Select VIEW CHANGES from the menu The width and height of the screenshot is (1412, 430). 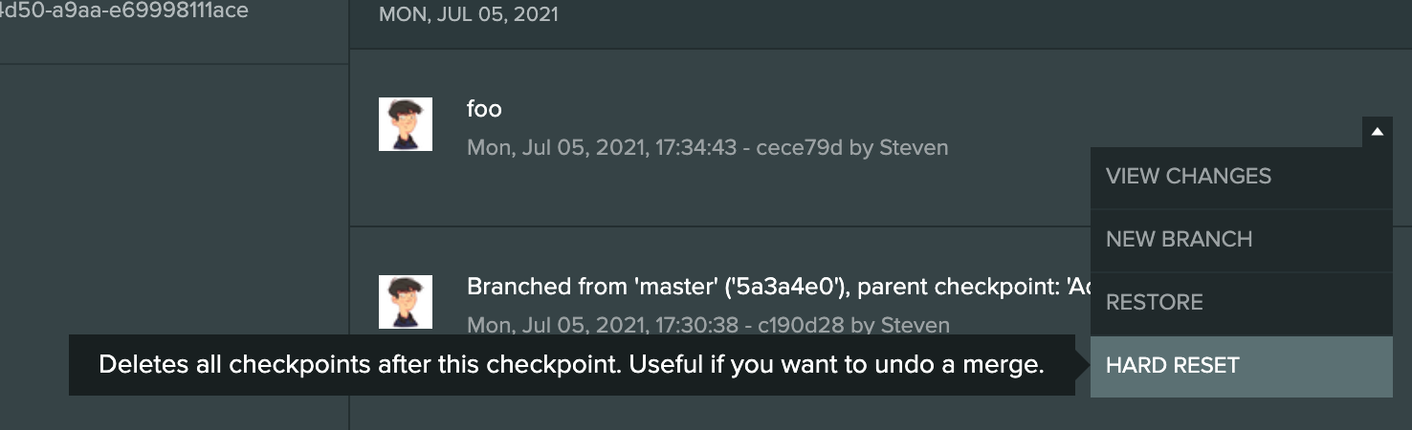tap(1188, 177)
